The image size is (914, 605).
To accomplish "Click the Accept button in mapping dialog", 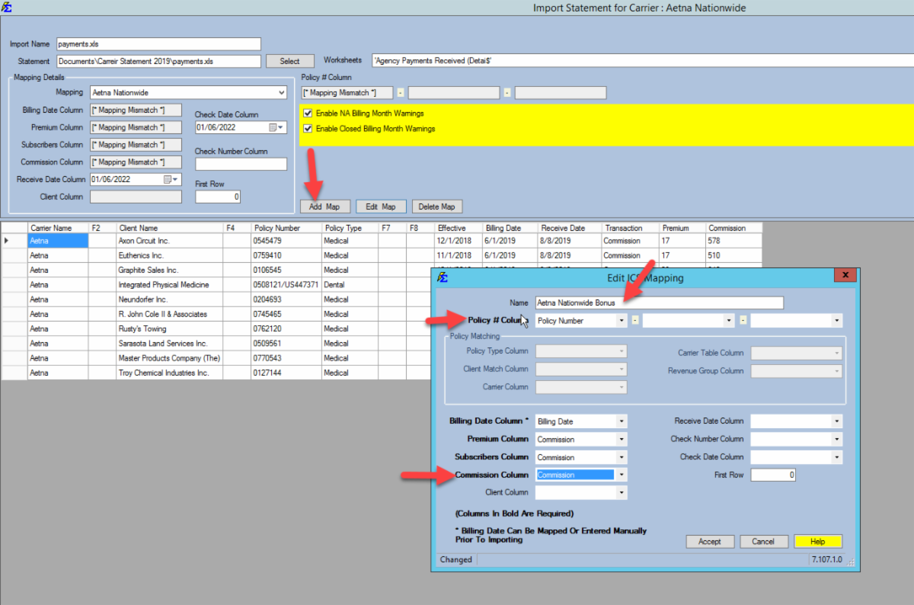I will tap(709, 542).
